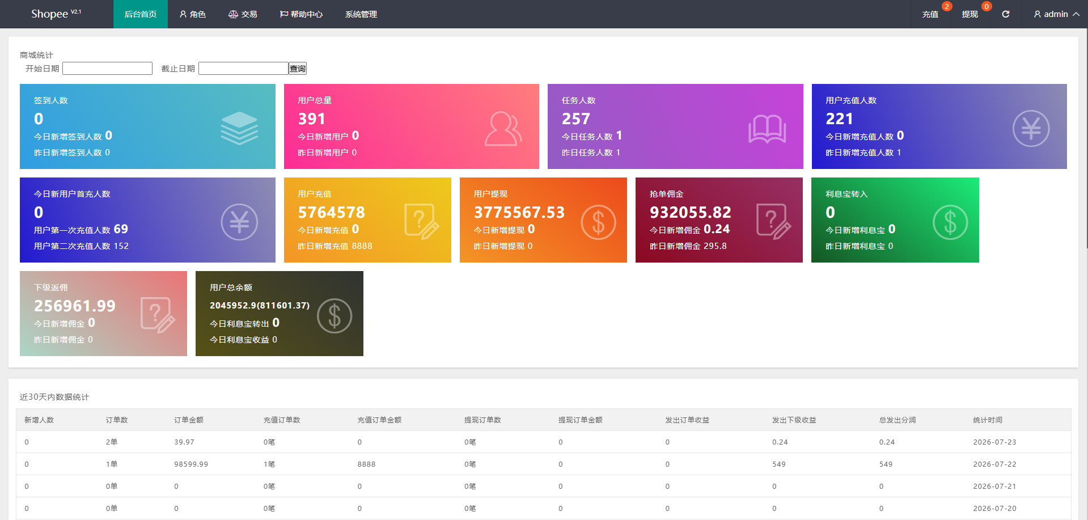Focus the 开始日期 input field
1088x520 pixels.
(x=107, y=69)
